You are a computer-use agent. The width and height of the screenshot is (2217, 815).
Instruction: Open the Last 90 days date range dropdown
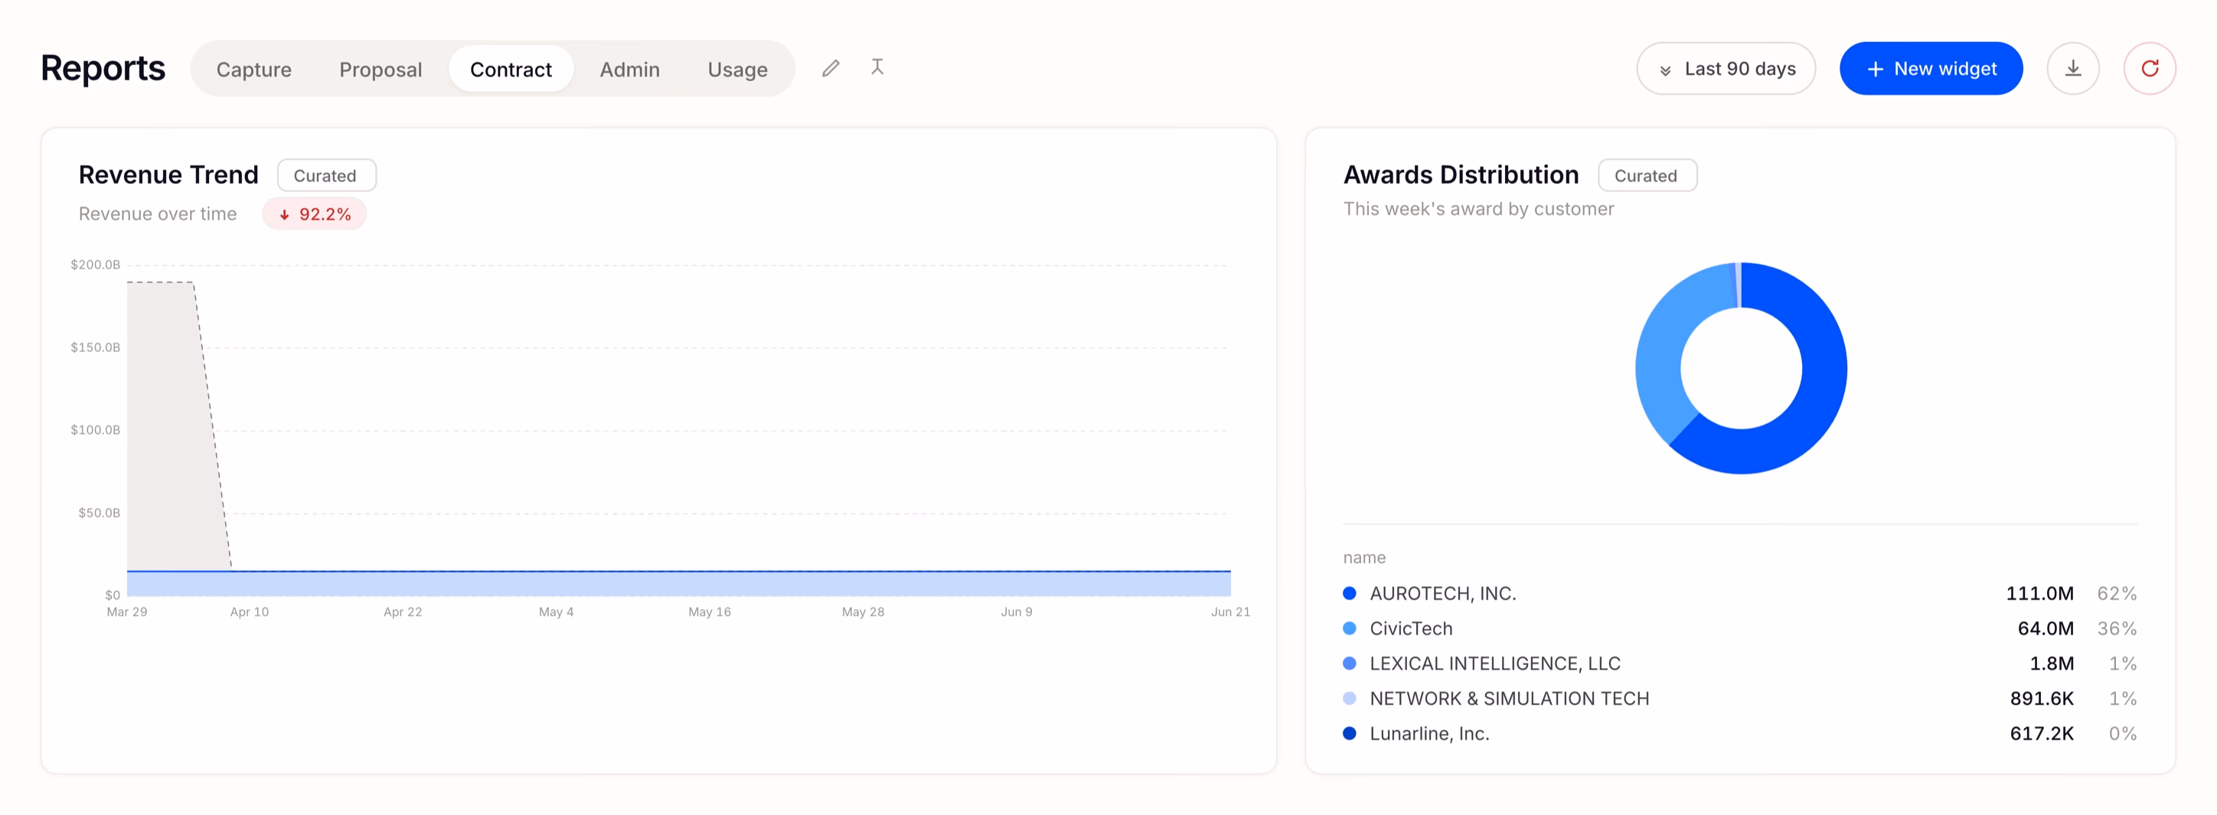click(x=1726, y=68)
